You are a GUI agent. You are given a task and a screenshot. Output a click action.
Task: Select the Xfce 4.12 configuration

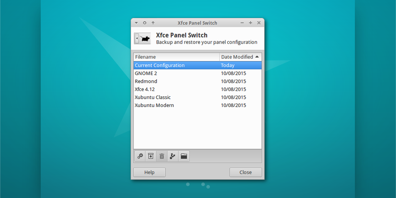198,89
